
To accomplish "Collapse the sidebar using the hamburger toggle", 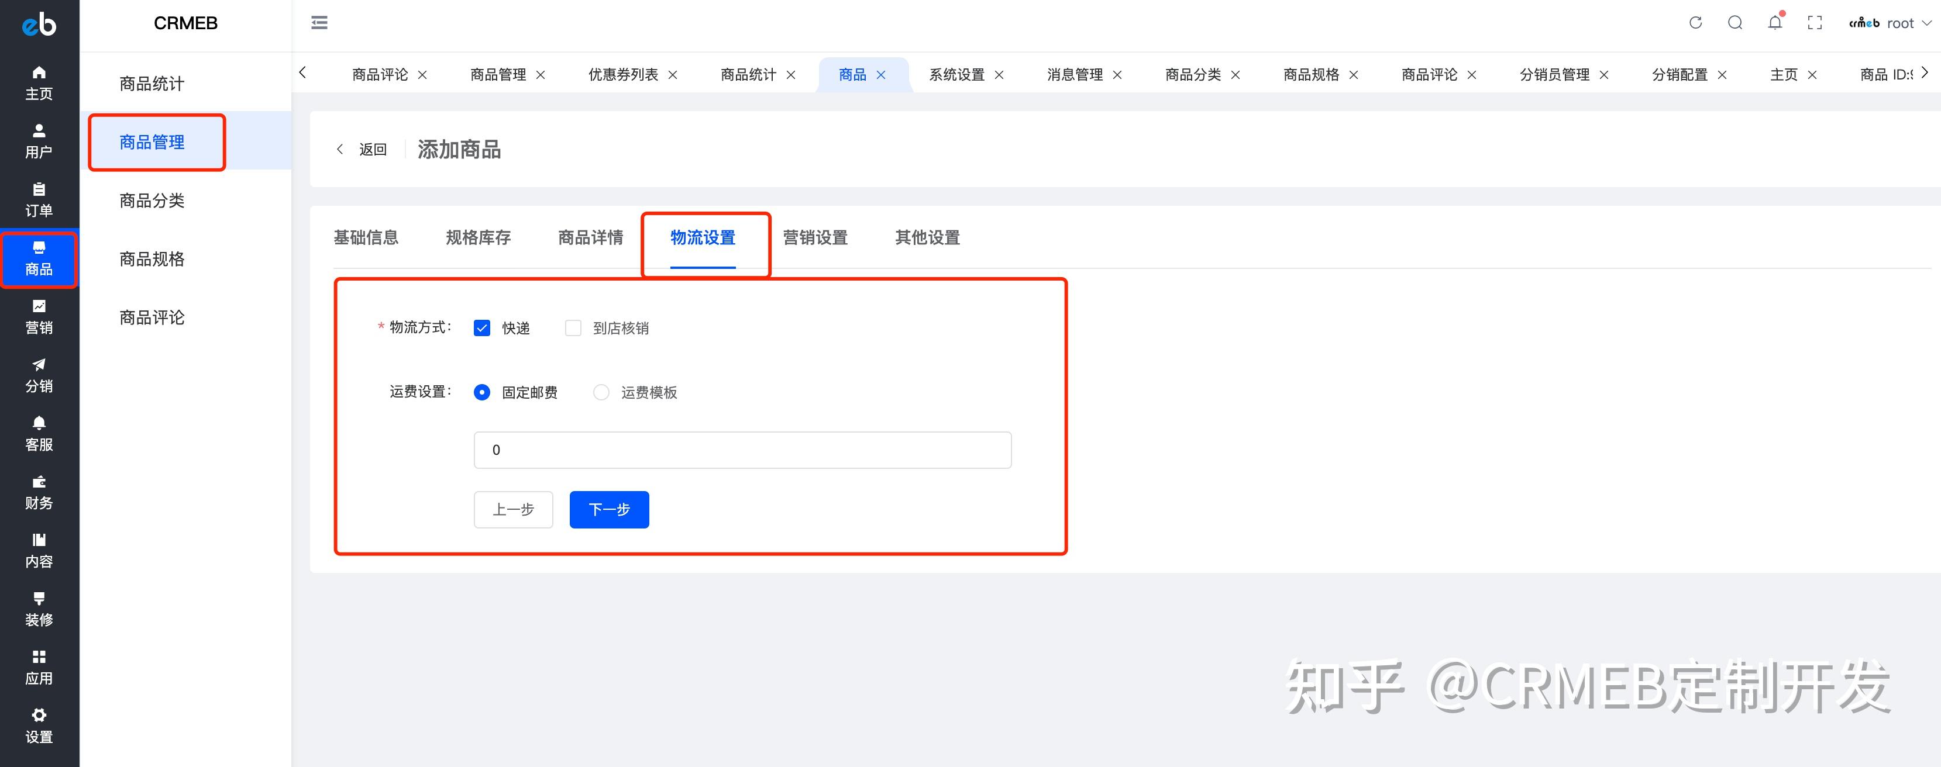I will [319, 23].
